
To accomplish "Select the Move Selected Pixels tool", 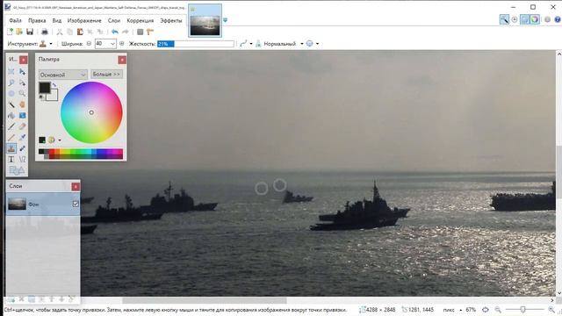I will coord(22,72).
